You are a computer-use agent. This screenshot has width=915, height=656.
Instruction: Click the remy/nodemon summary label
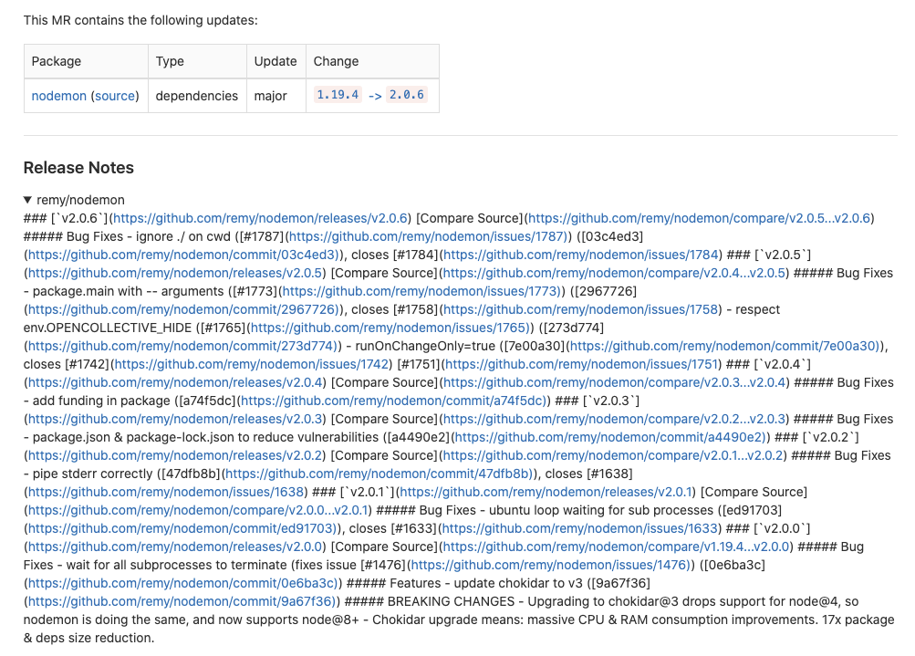point(80,200)
